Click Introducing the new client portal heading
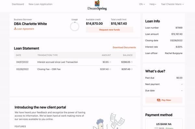Screen dimensions: 195x129 point(40,107)
